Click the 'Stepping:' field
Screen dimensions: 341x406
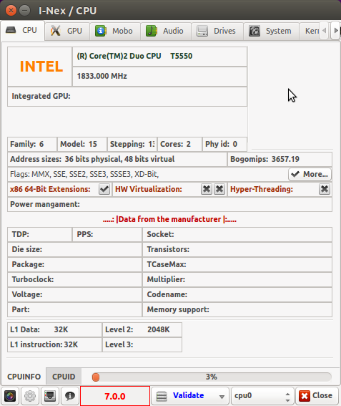[x=132, y=144]
